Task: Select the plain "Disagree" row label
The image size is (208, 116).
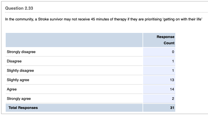Action: tap(14, 61)
